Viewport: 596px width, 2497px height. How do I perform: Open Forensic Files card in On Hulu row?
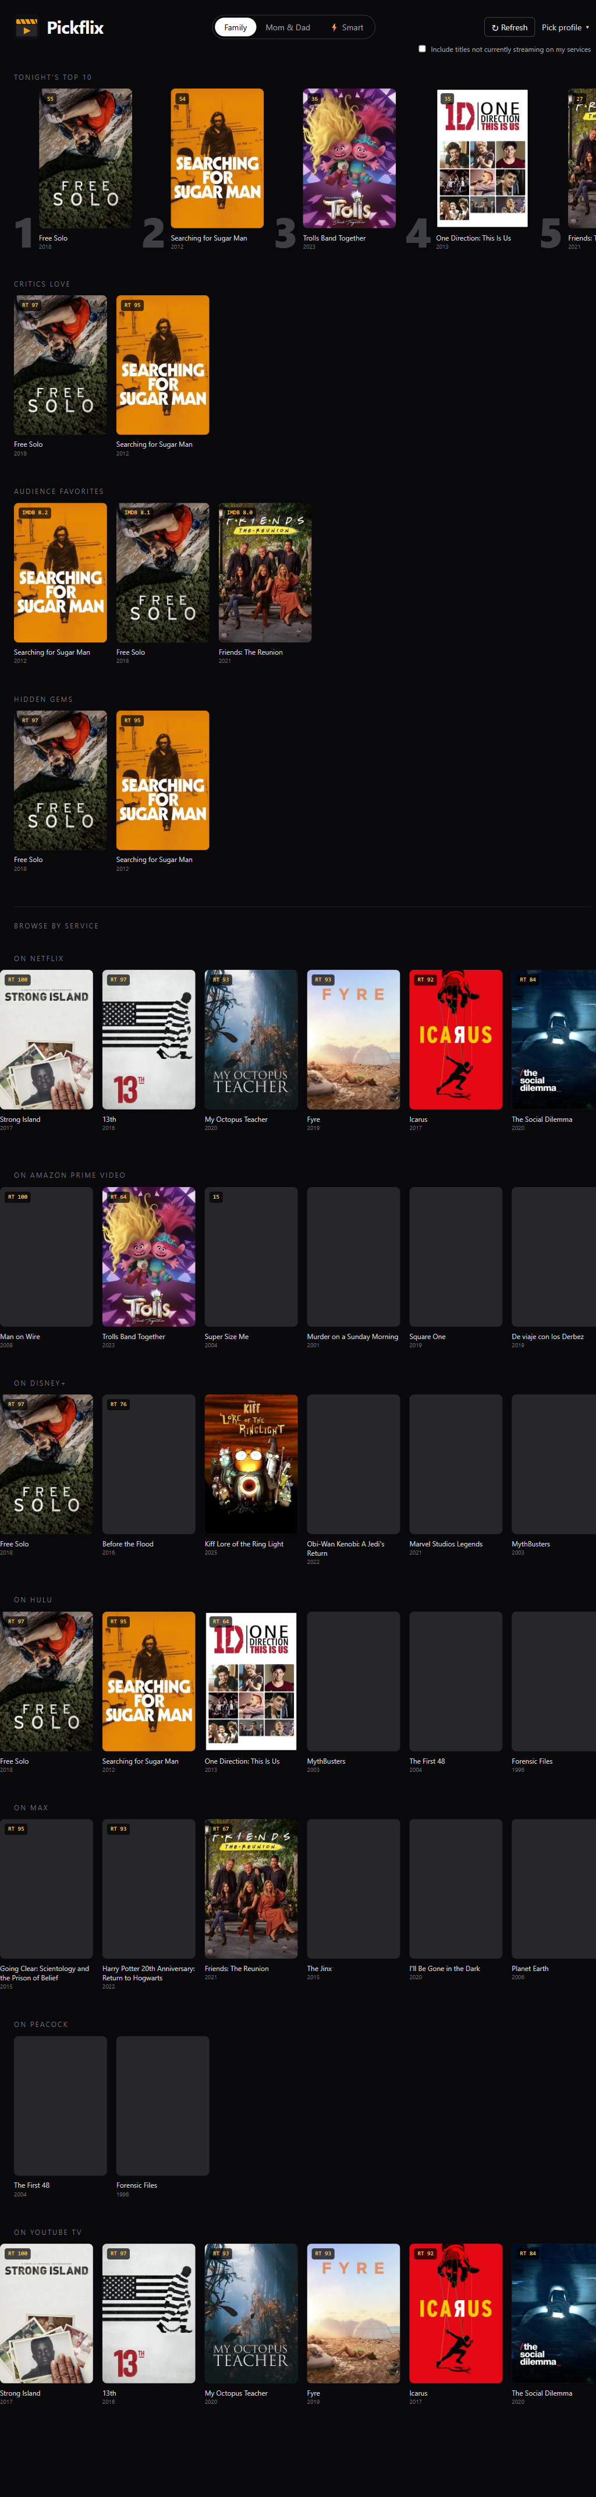click(x=554, y=1682)
